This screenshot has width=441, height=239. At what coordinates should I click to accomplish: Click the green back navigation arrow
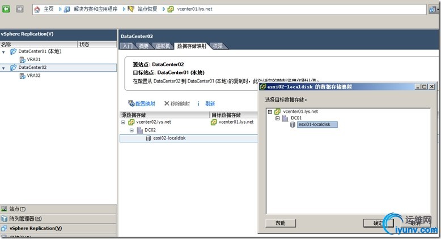click(6, 9)
